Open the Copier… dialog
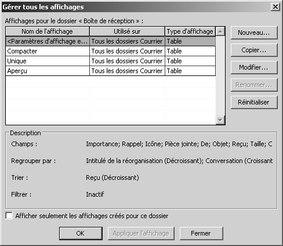 [254, 50]
